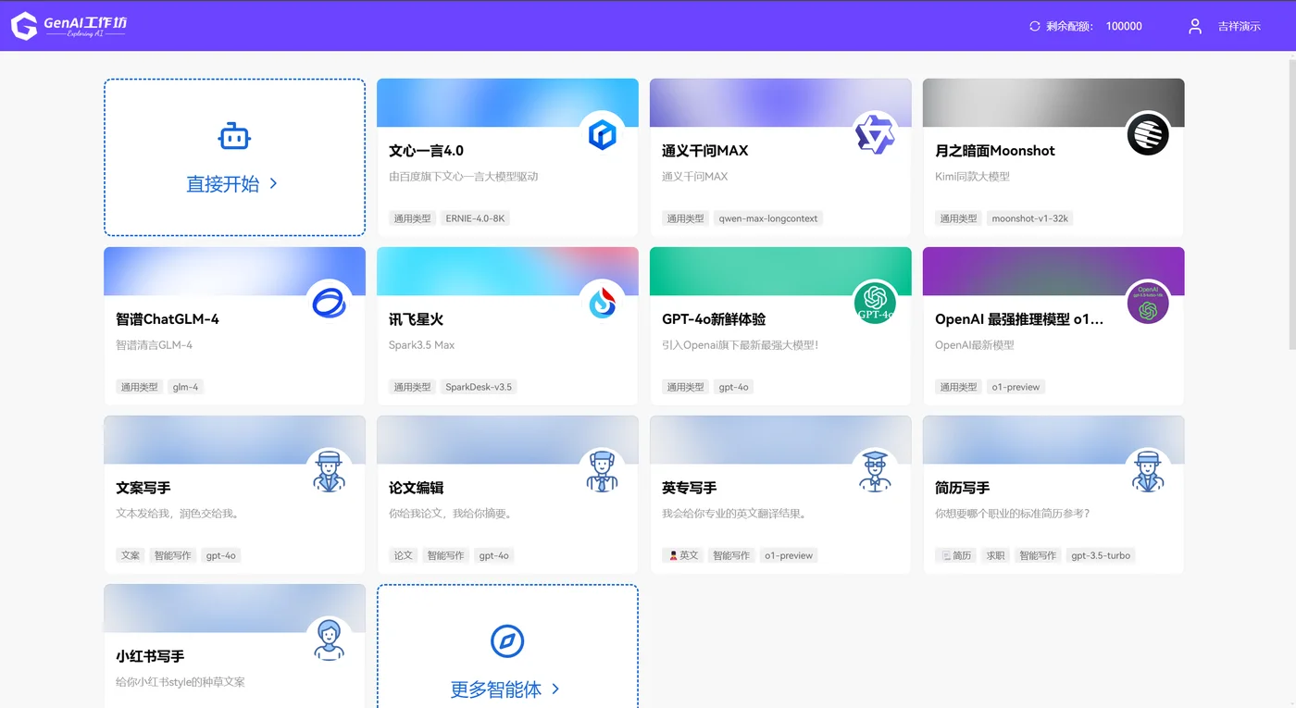This screenshot has width=1296, height=708.
Task: Click the 100000 quota value
Action: tap(1124, 26)
